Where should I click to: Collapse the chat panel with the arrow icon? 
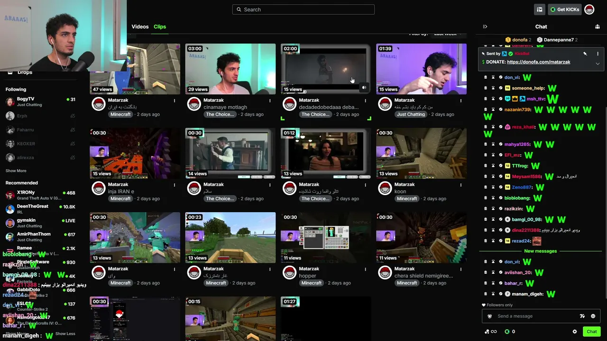point(485,27)
